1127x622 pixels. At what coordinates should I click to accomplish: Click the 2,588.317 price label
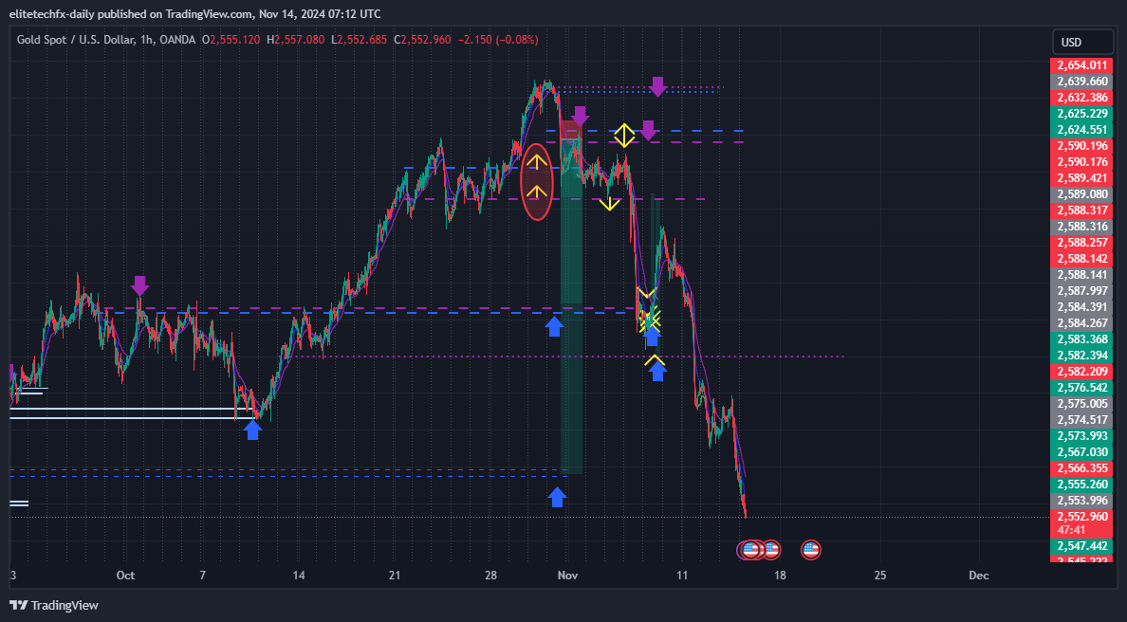(x=1081, y=210)
